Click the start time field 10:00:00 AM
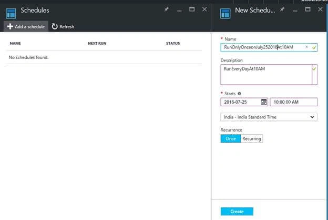The height and width of the screenshot is (220, 328). pyautogui.click(x=293, y=102)
